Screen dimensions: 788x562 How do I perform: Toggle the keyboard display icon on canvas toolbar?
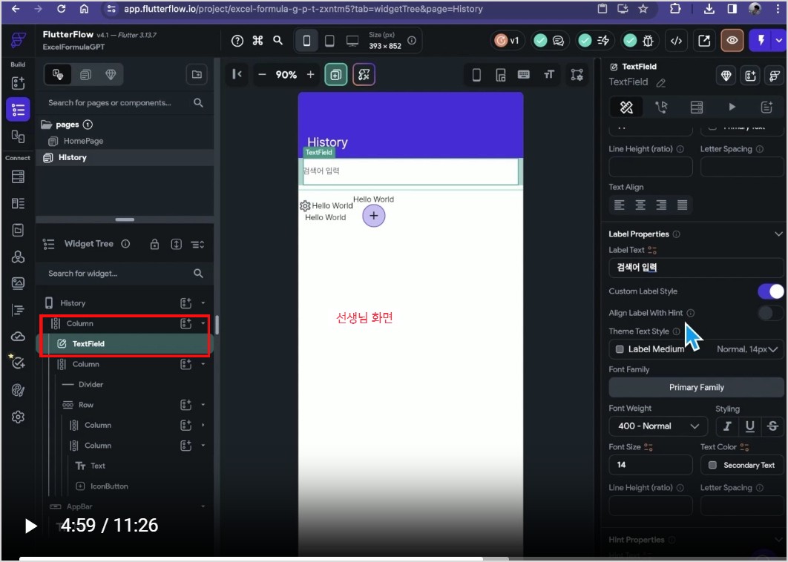coord(524,75)
